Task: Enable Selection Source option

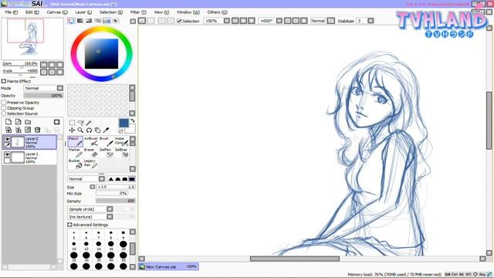Action: click(4, 114)
